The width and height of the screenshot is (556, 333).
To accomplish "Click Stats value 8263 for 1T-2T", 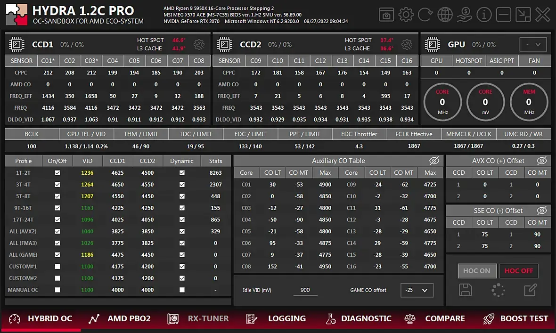I will [x=216, y=173].
